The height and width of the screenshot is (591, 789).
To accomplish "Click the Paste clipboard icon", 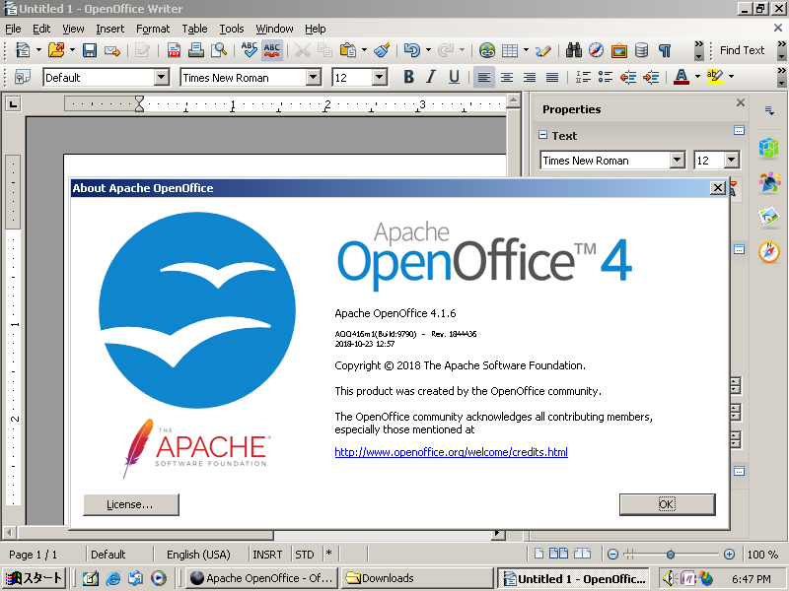I will 348,50.
